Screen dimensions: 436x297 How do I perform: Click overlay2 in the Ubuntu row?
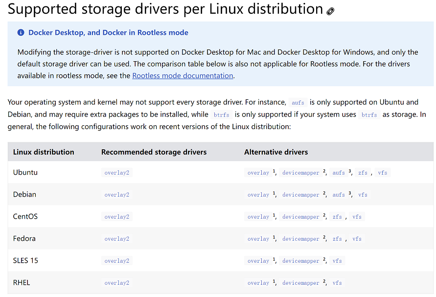116,173
